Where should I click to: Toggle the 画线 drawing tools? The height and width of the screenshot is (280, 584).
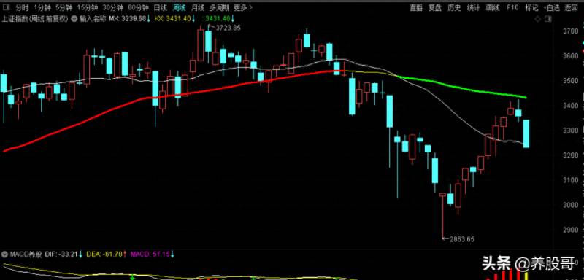[x=493, y=7]
